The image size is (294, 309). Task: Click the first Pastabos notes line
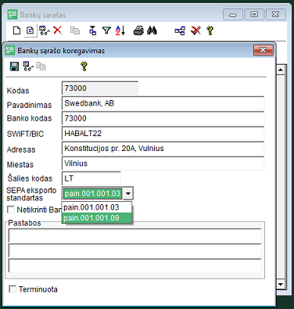point(134,235)
